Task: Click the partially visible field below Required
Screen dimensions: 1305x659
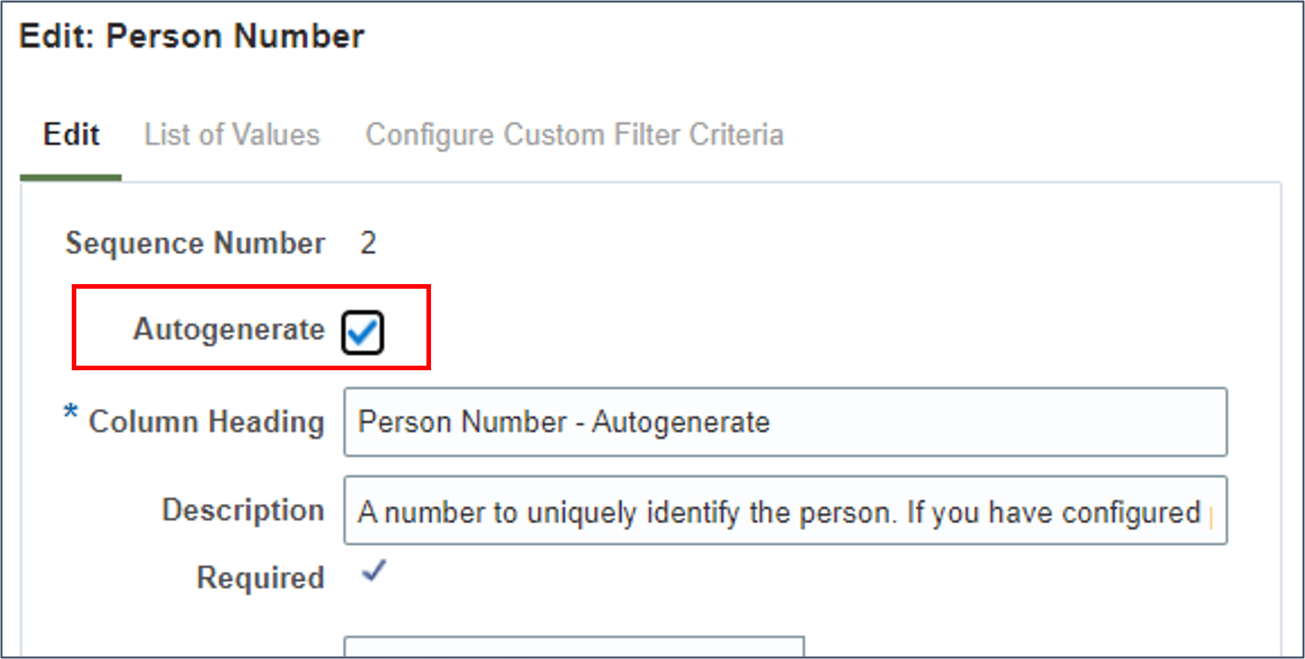Action: (x=573, y=647)
